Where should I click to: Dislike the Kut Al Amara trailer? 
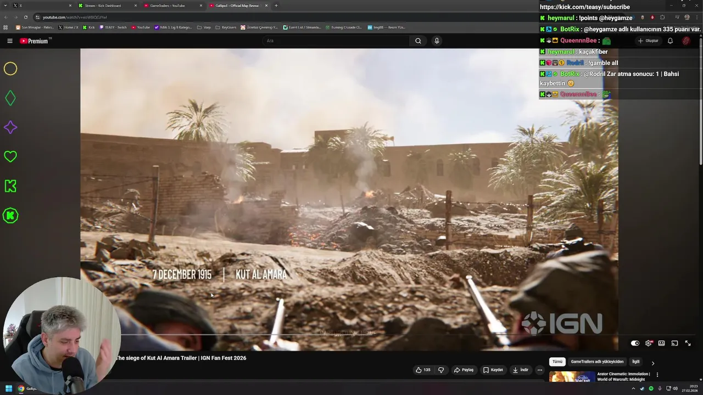441,370
